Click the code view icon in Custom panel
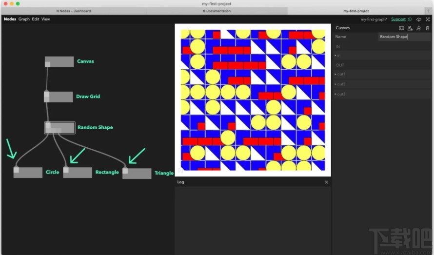 (402, 28)
